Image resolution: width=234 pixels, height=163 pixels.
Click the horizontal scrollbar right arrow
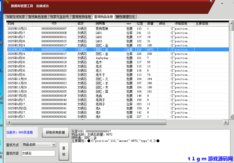click(226, 122)
